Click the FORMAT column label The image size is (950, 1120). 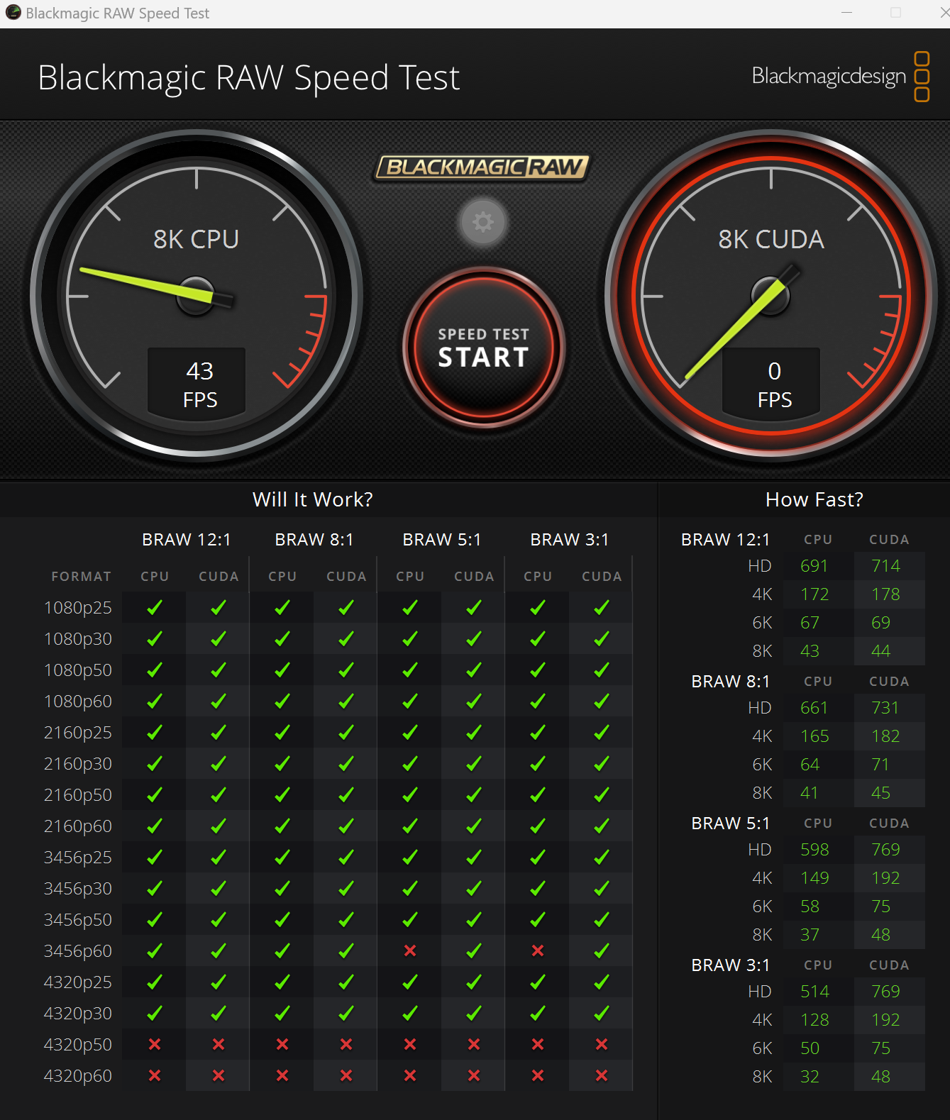click(81, 577)
